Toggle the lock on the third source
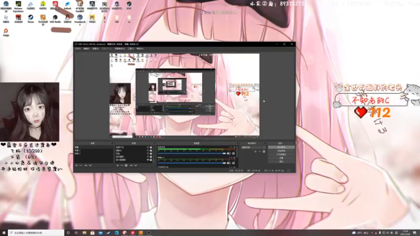 point(151,154)
